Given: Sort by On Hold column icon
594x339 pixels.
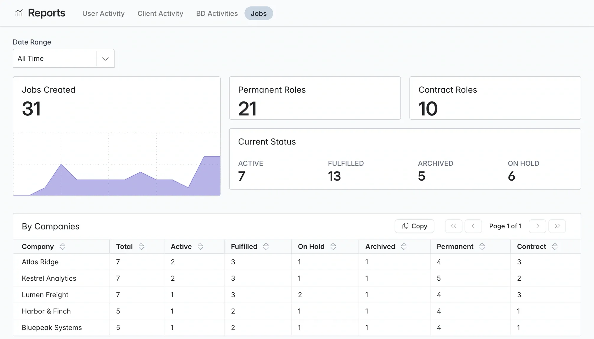Looking at the screenshot, I should point(333,246).
